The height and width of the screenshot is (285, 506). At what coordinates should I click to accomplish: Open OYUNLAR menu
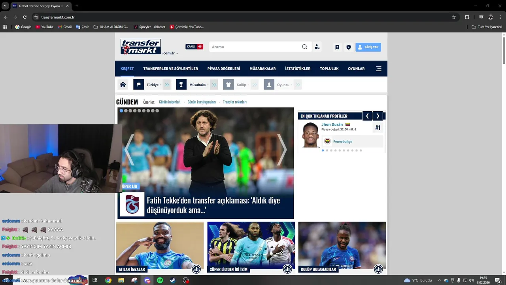tap(356, 68)
